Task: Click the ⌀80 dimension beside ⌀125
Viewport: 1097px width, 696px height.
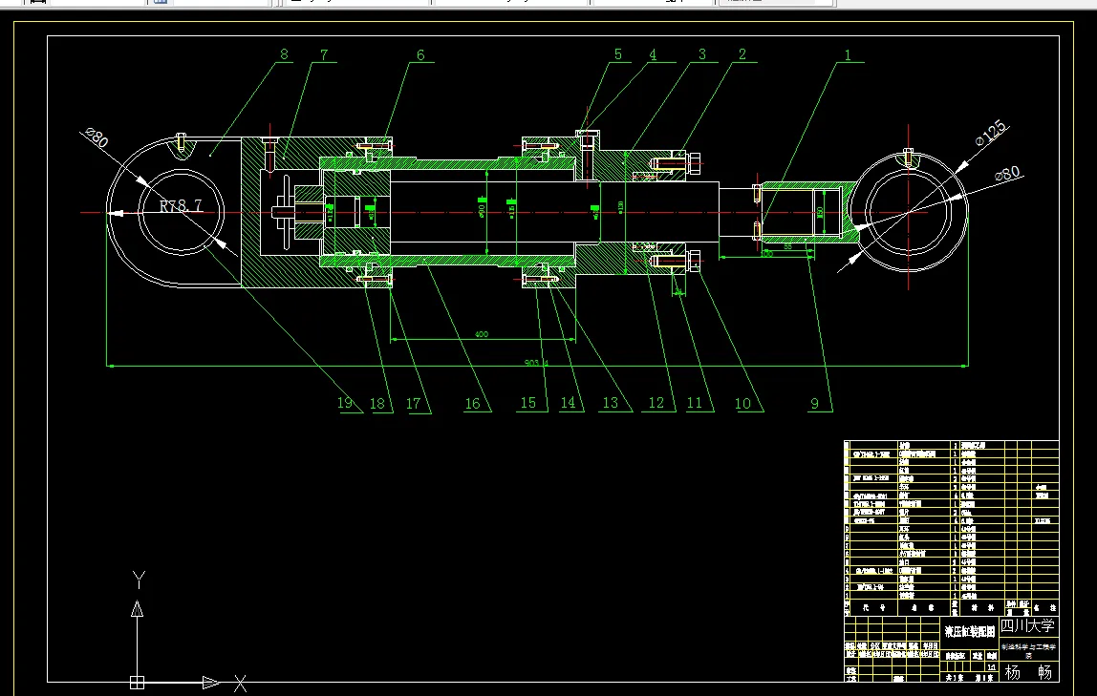Action: click(x=1007, y=174)
